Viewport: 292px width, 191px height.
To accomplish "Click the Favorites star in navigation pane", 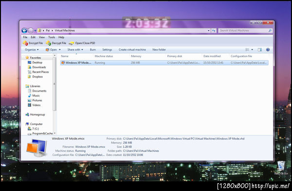I will click(27, 58).
